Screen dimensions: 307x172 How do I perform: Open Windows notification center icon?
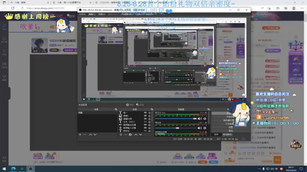(x=301, y=169)
